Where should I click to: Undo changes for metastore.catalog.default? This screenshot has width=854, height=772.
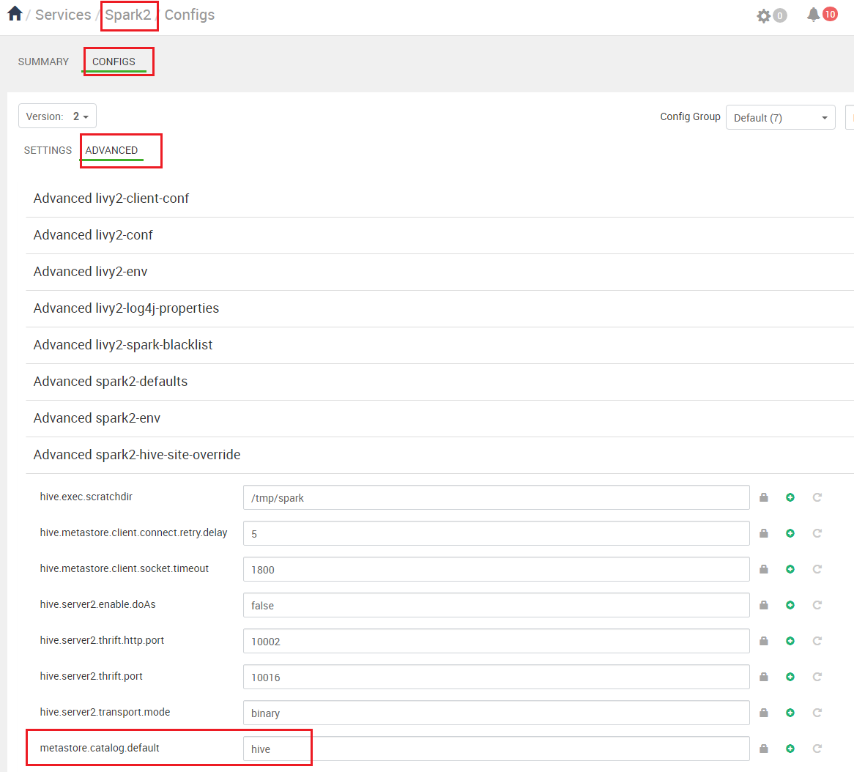click(x=817, y=749)
